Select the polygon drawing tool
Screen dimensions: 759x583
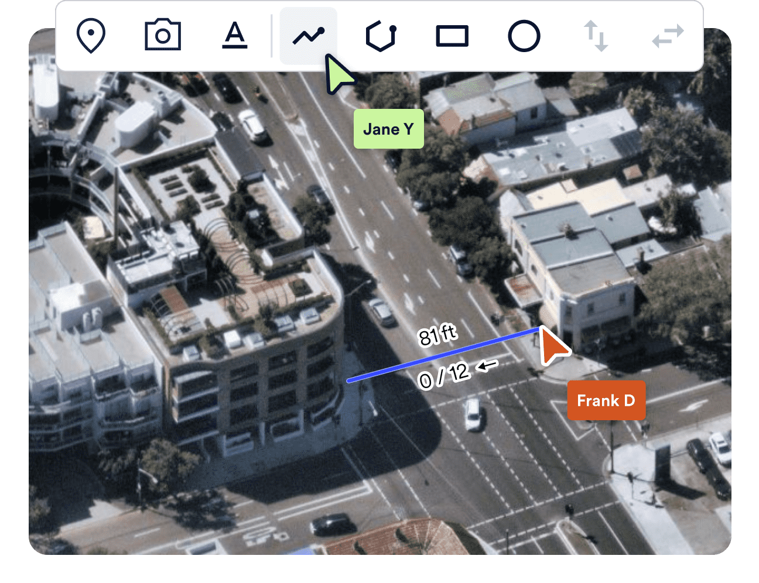[380, 36]
